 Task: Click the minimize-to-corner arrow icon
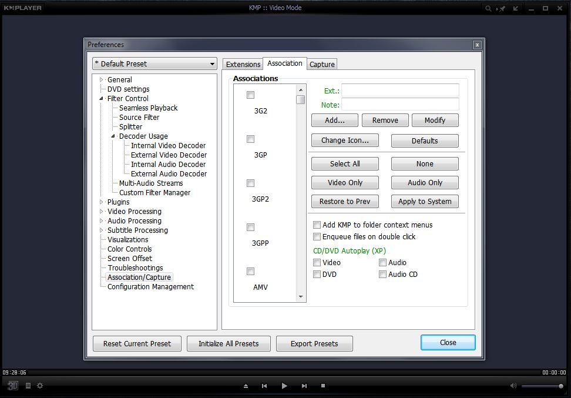point(515,8)
